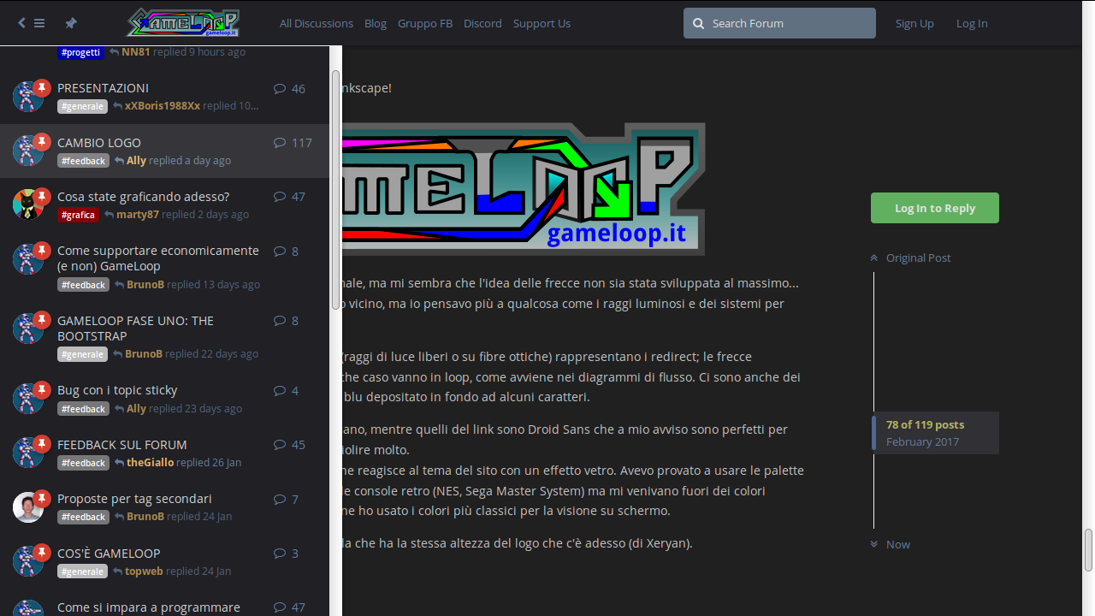Image resolution: width=1095 pixels, height=616 pixels.
Task: Open GAMELOOP FASE UNO: THE BOOTSTRAP discussion
Action: click(135, 329)
